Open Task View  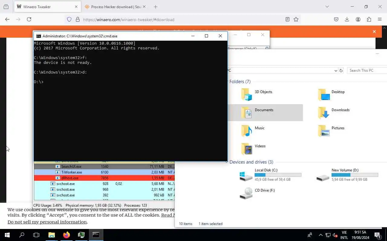coord(36,235)
